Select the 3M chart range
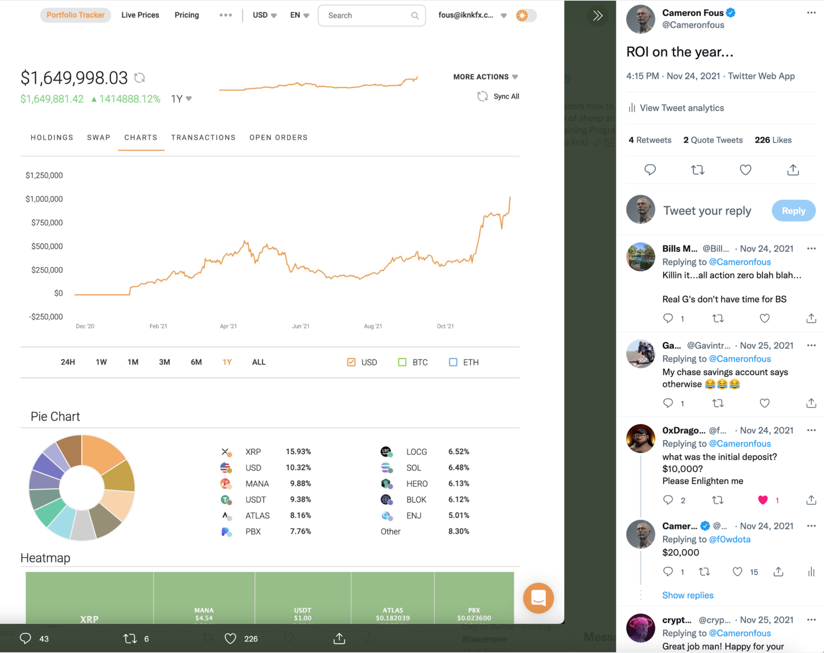 coord(164,362)
